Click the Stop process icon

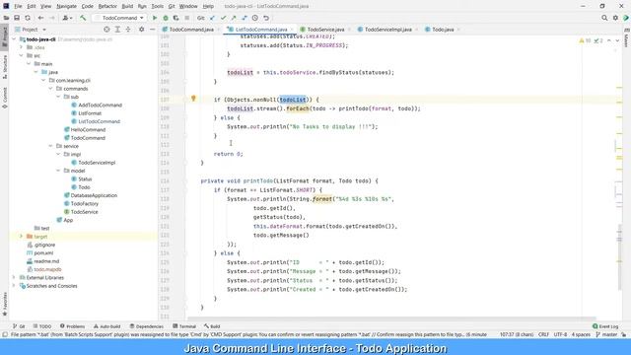(x=186, y=18)
